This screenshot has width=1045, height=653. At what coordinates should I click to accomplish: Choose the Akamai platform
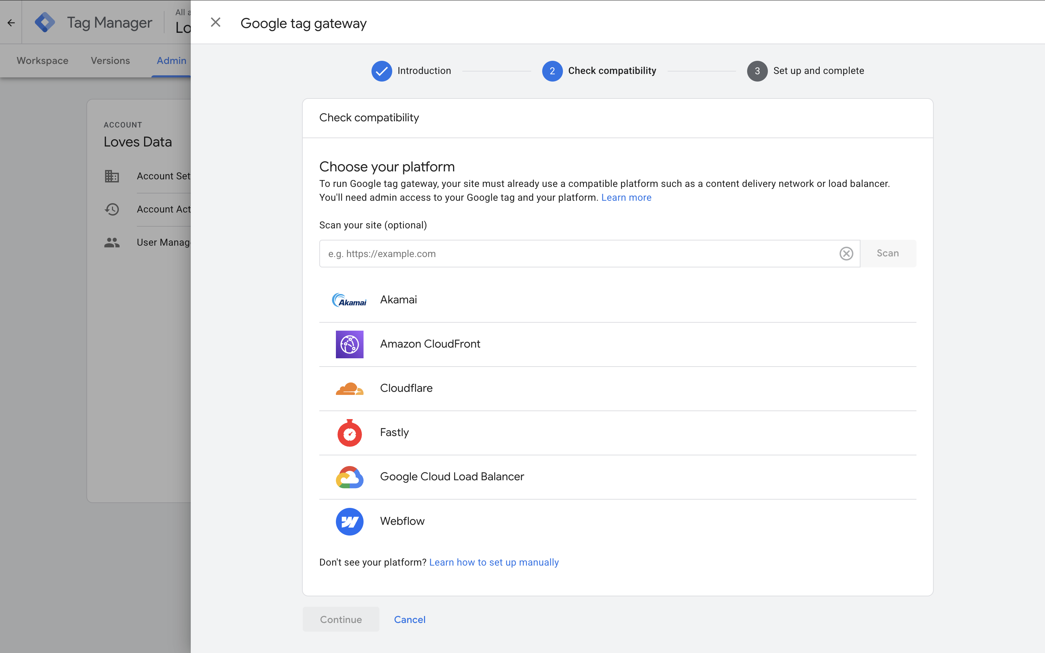point(618,300)
